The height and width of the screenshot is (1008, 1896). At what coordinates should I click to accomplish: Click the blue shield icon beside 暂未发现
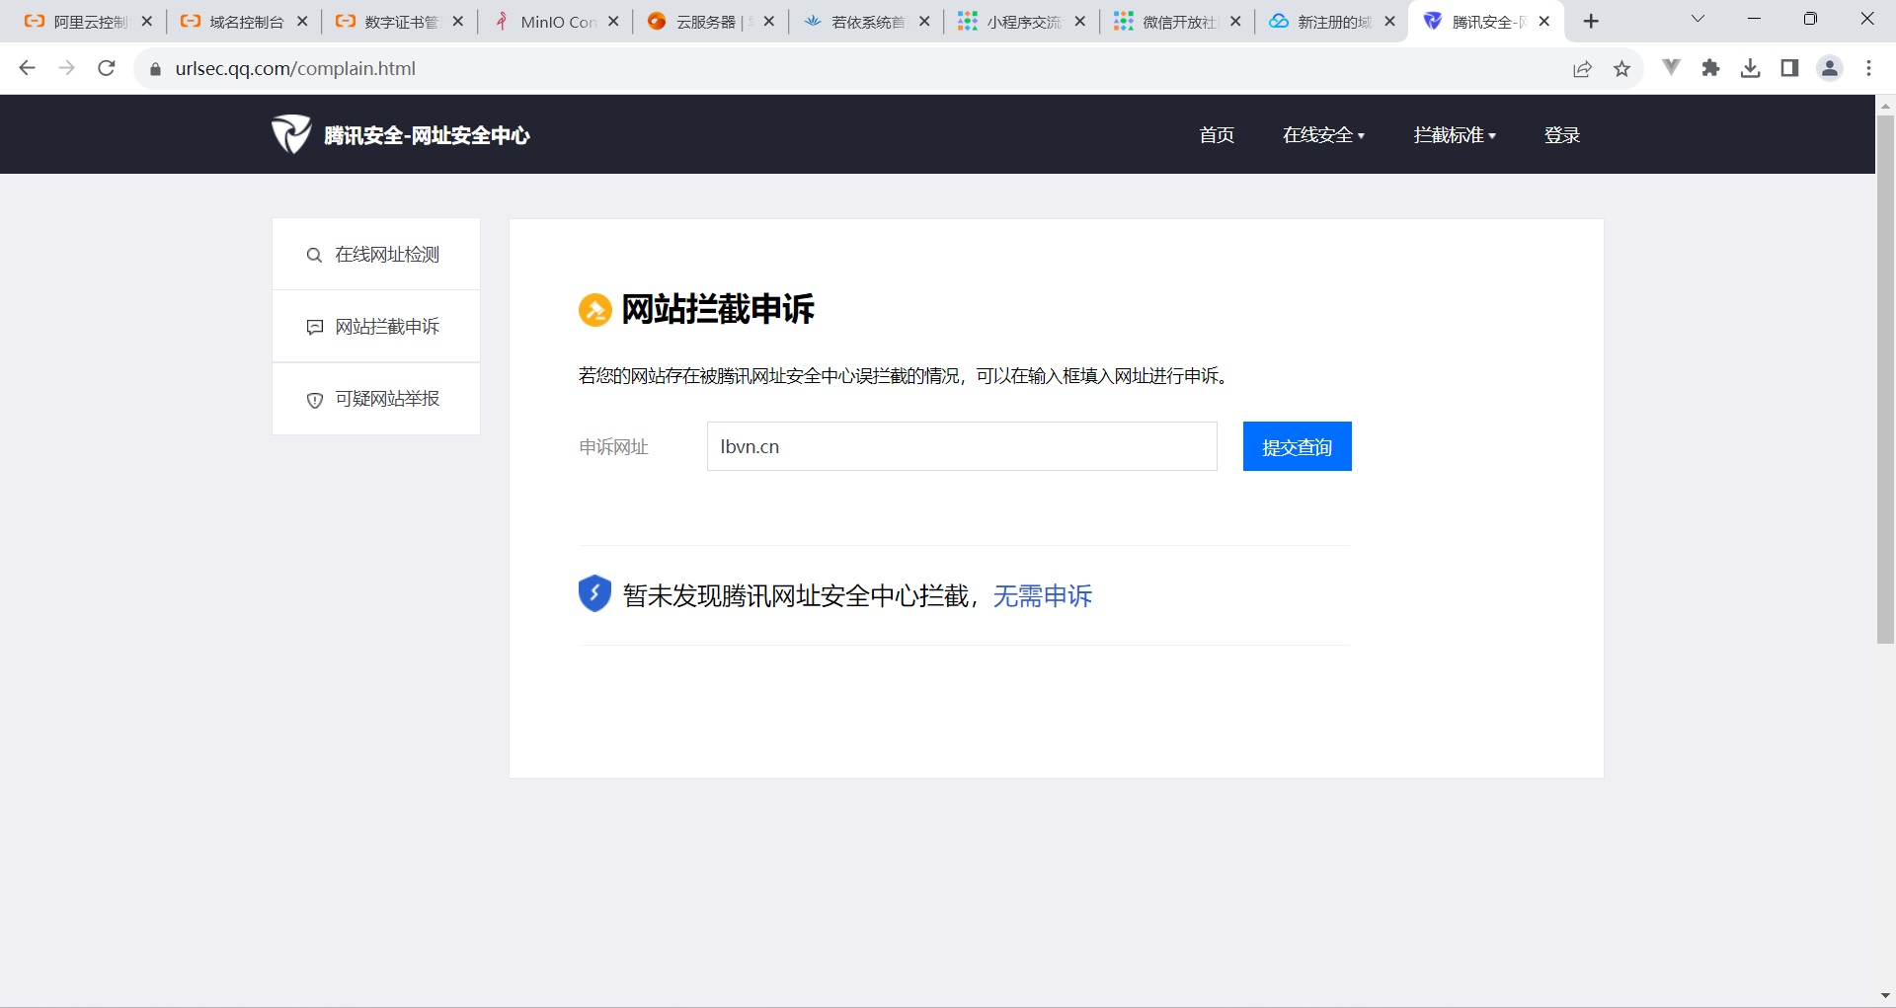click(594, 593)
